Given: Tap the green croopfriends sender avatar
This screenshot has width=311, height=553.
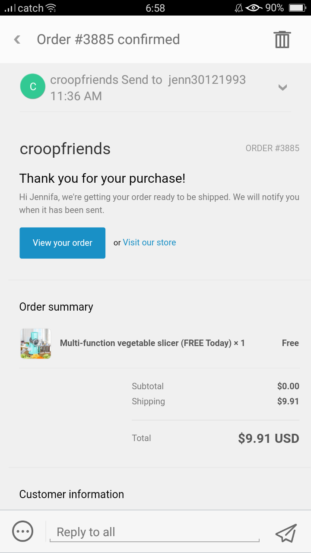Looking at the screenshot, I should point(33,86).
